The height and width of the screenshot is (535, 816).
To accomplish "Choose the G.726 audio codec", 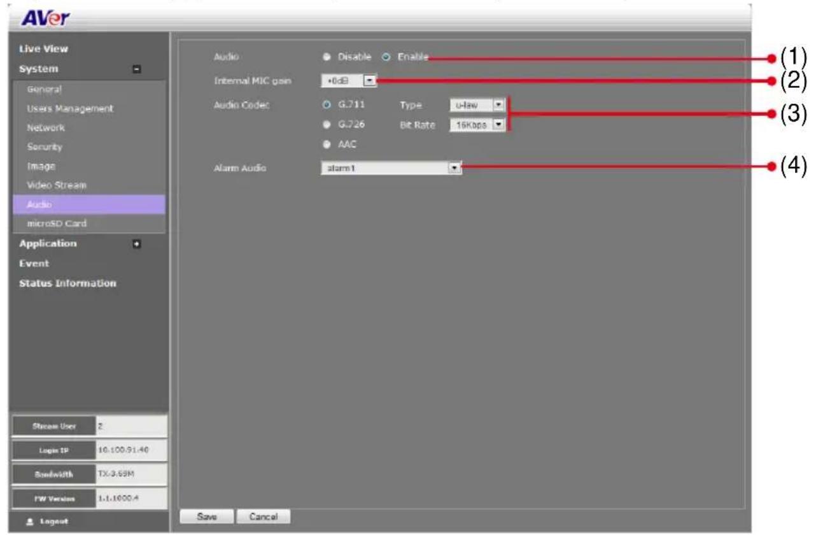I will pyautogui.click(x=327, y=125).
